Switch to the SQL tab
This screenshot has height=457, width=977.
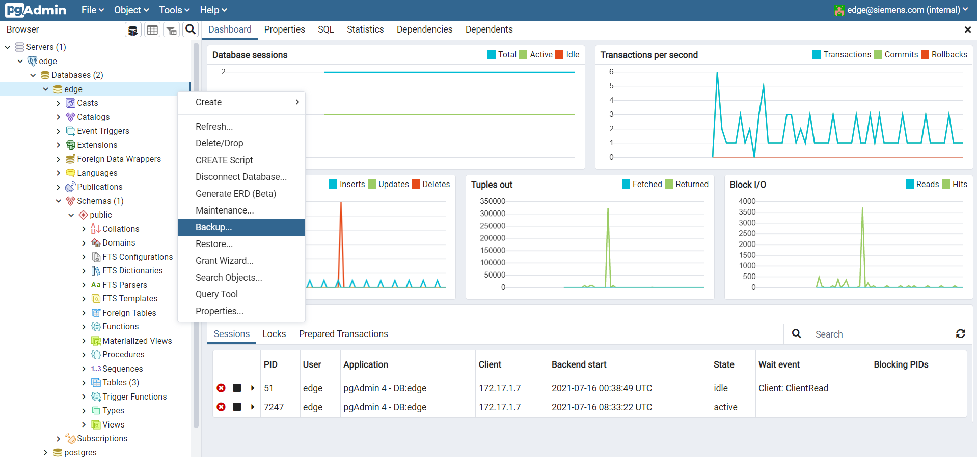(x=326, y=29)
